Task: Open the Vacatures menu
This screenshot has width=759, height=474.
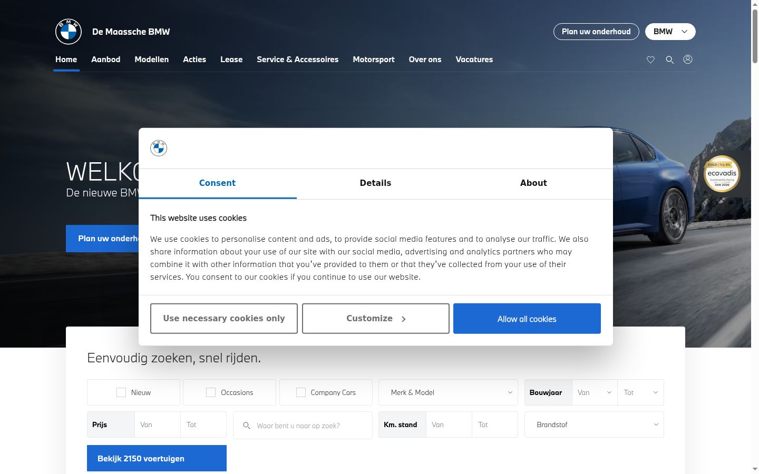Action: (x=474, y=60)
